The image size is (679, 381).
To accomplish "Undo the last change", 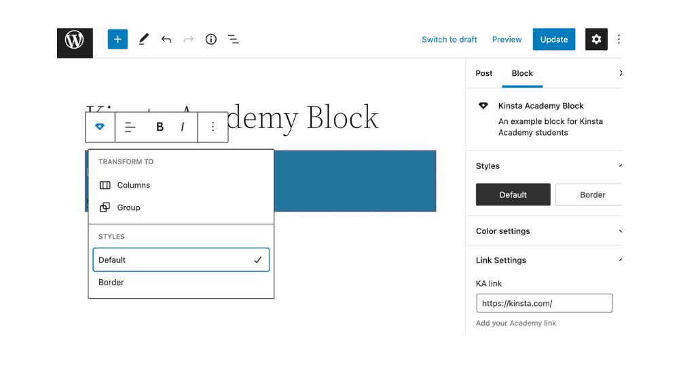I will pos(166,39).
